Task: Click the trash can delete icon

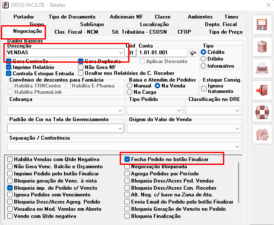Action: tap(262, 47)
